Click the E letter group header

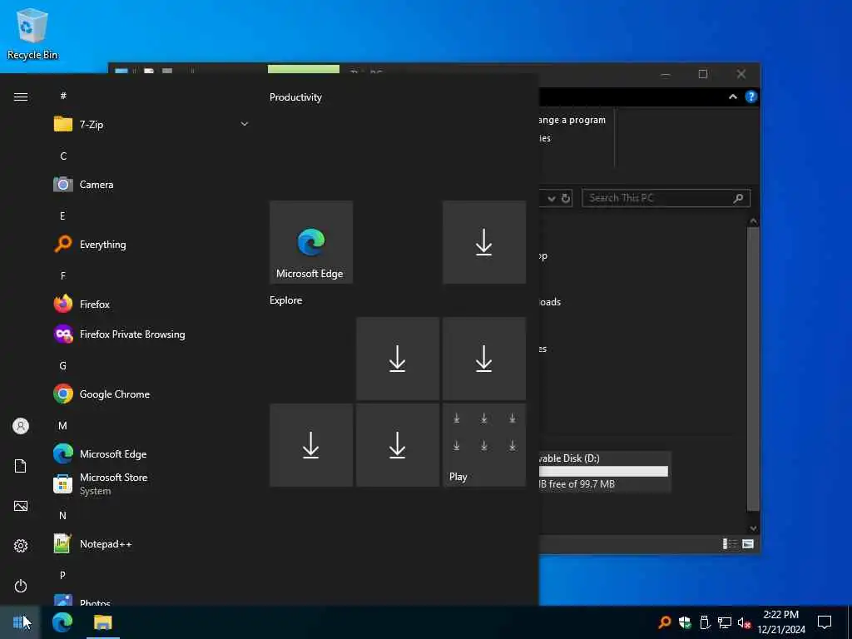click(x=62, y=215)
